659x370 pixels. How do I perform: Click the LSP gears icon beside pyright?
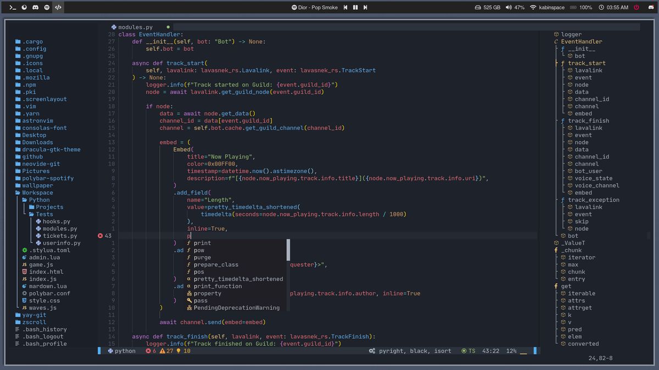[372, 351]
